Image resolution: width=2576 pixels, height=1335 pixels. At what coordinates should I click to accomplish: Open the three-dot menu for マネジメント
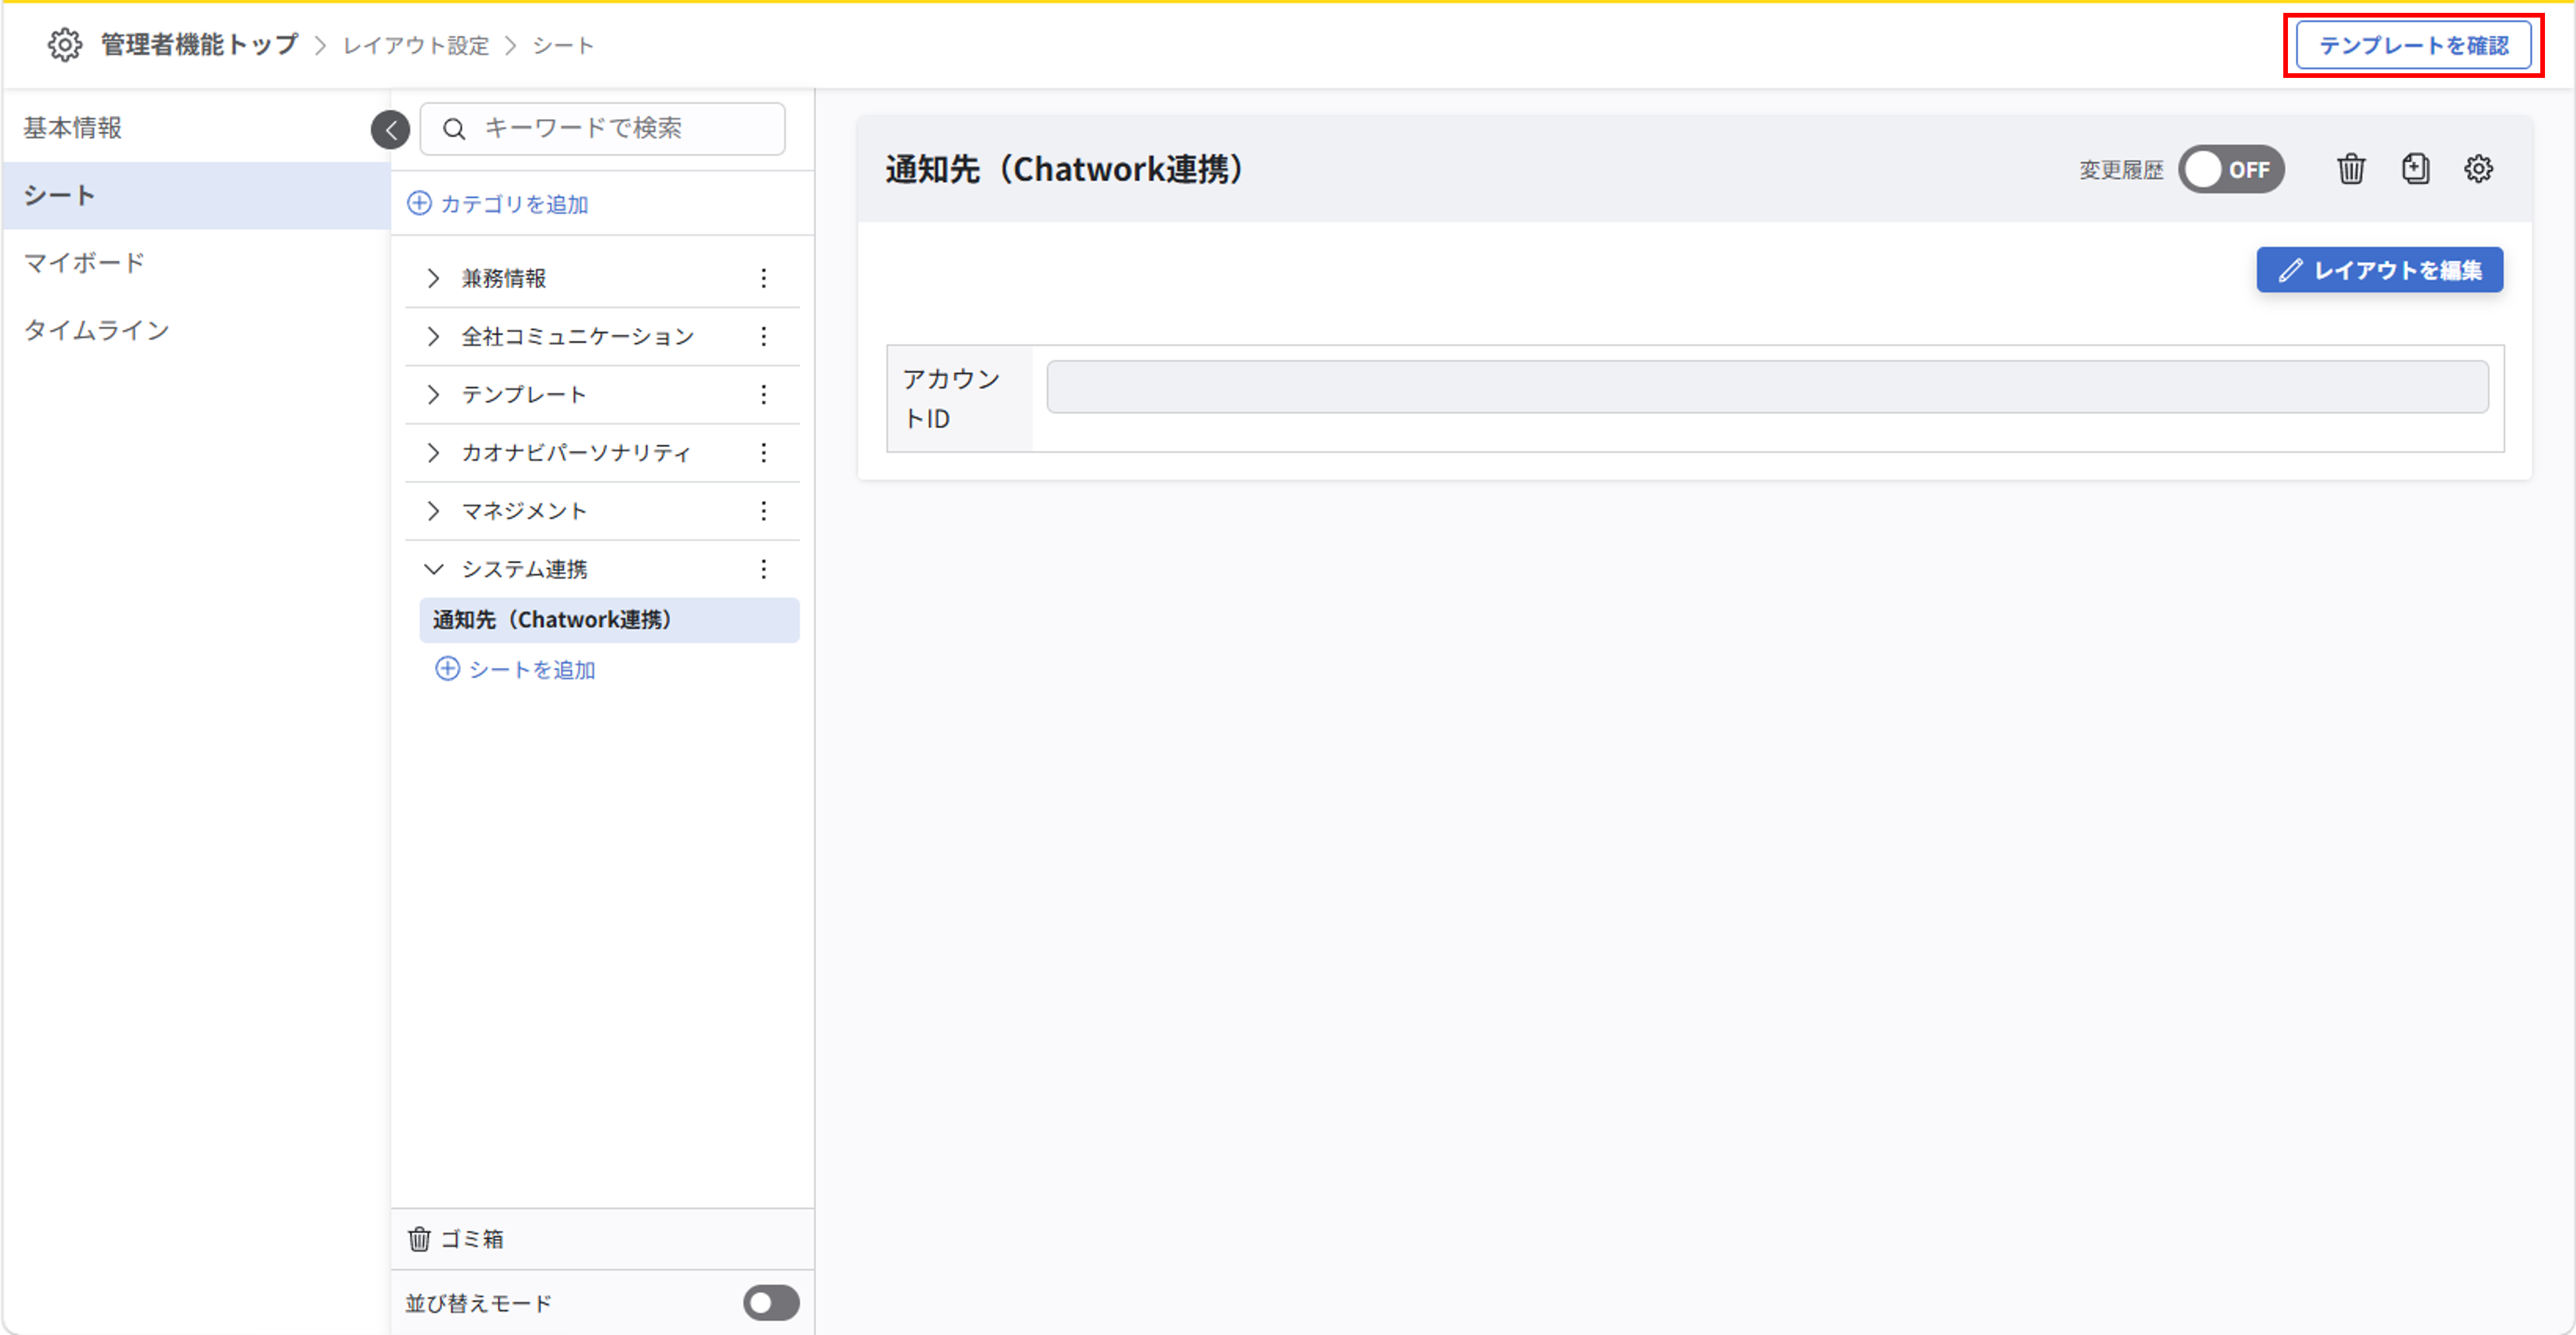click(764, 510)
